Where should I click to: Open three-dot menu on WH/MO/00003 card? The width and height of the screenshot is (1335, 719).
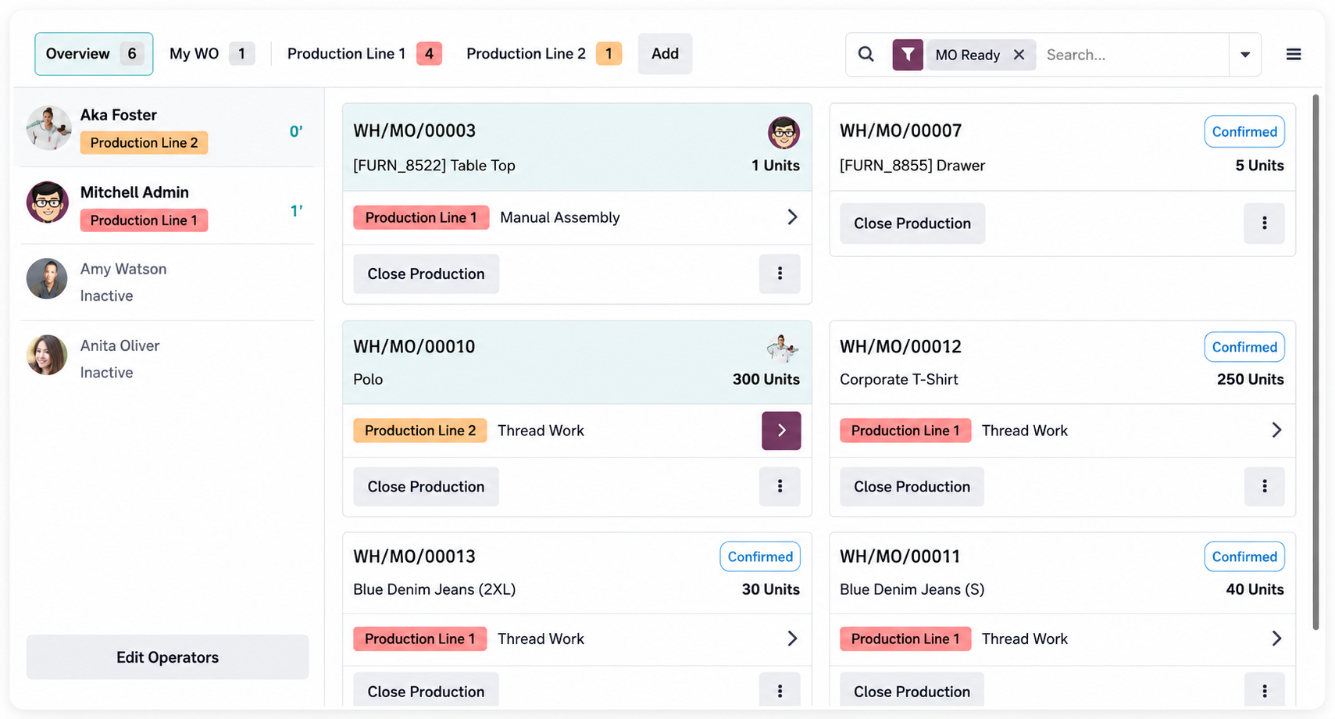(780, 274)
